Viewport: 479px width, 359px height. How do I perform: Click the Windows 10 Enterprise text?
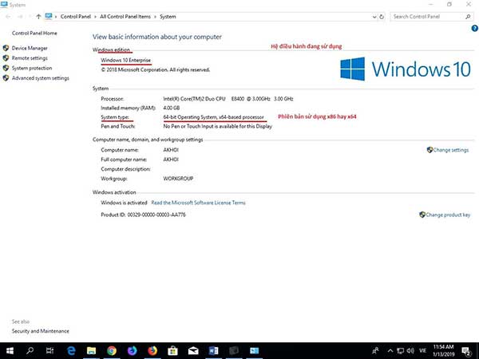click(126, 60)
